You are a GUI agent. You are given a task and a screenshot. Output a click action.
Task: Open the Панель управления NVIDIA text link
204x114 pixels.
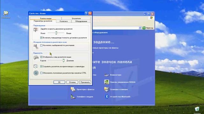(x=123, y=82)
